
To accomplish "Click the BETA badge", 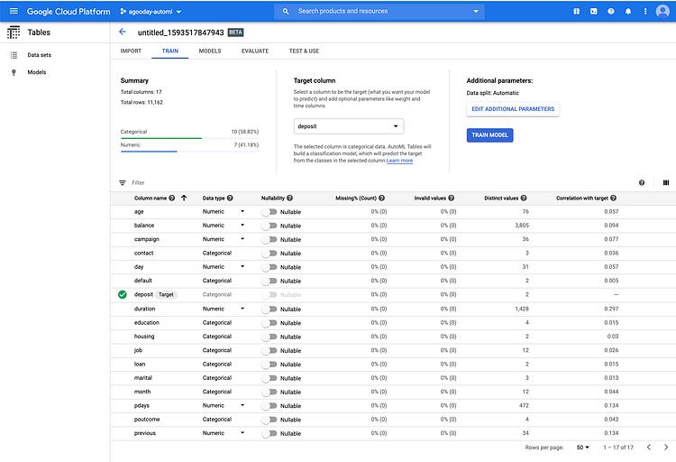I will click(236, 32).
